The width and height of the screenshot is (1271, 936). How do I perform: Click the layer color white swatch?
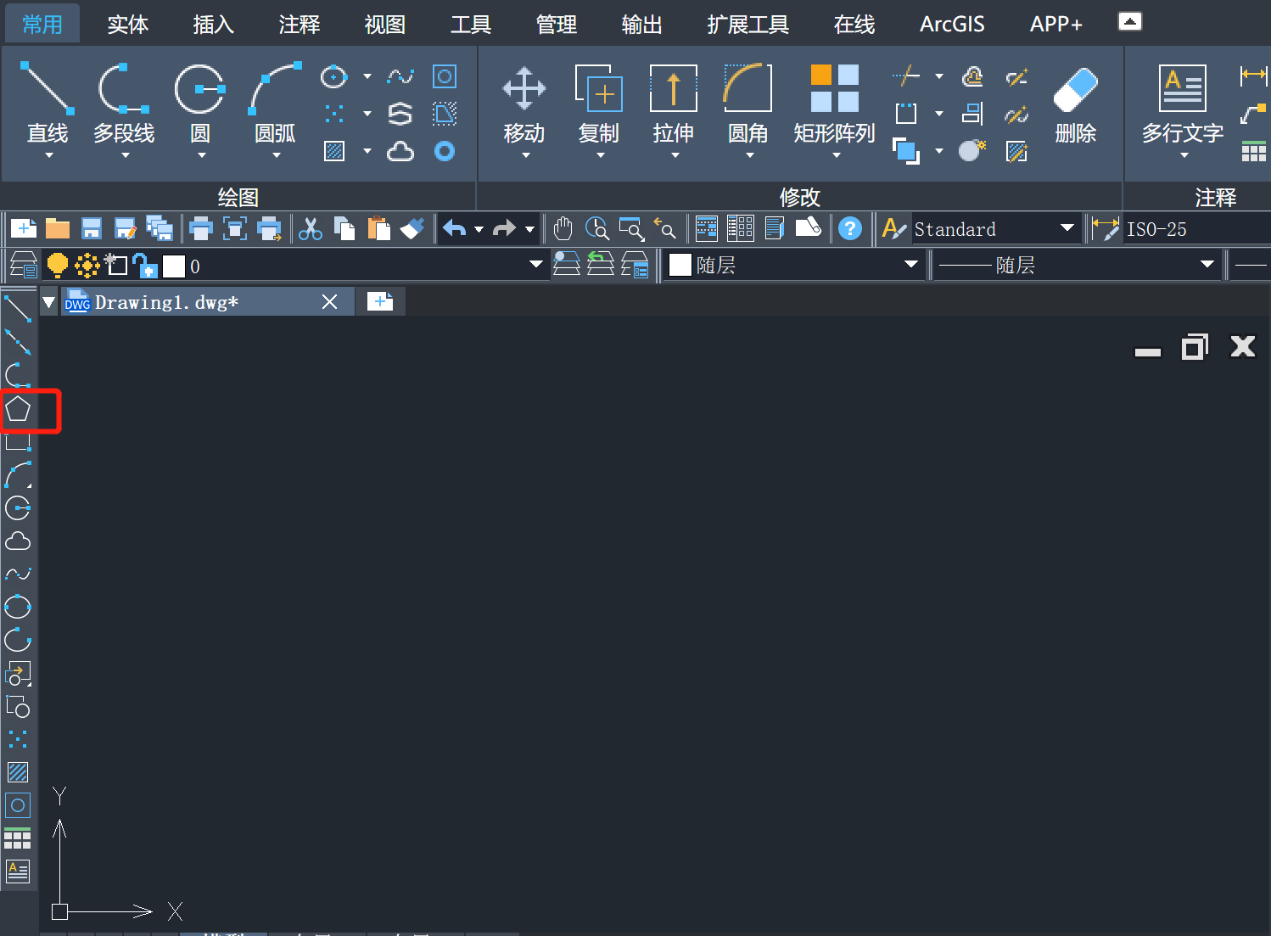174,266
